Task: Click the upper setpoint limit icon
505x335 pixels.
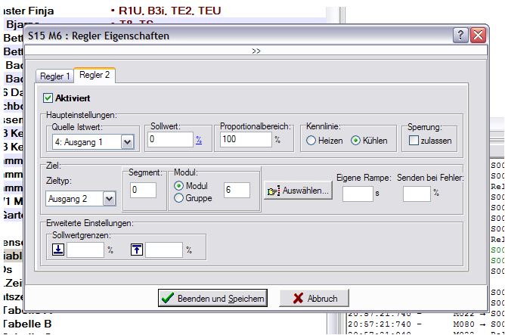Action: [136, 250]
